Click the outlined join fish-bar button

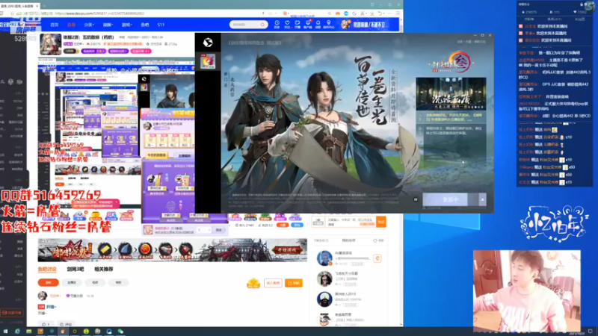(x=273, y=283)
